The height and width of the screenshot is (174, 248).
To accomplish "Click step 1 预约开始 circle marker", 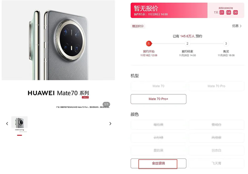I will pyautogui.click(x=149, y=44).
